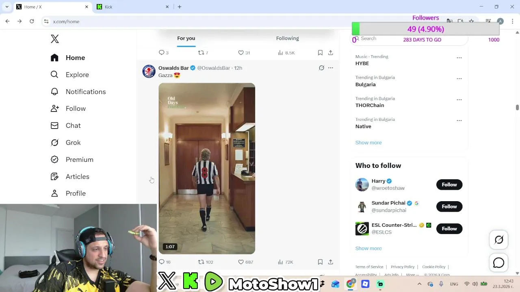Show hidden system tray icons
This screenshot has height=292, width=520.
point(420,284)
